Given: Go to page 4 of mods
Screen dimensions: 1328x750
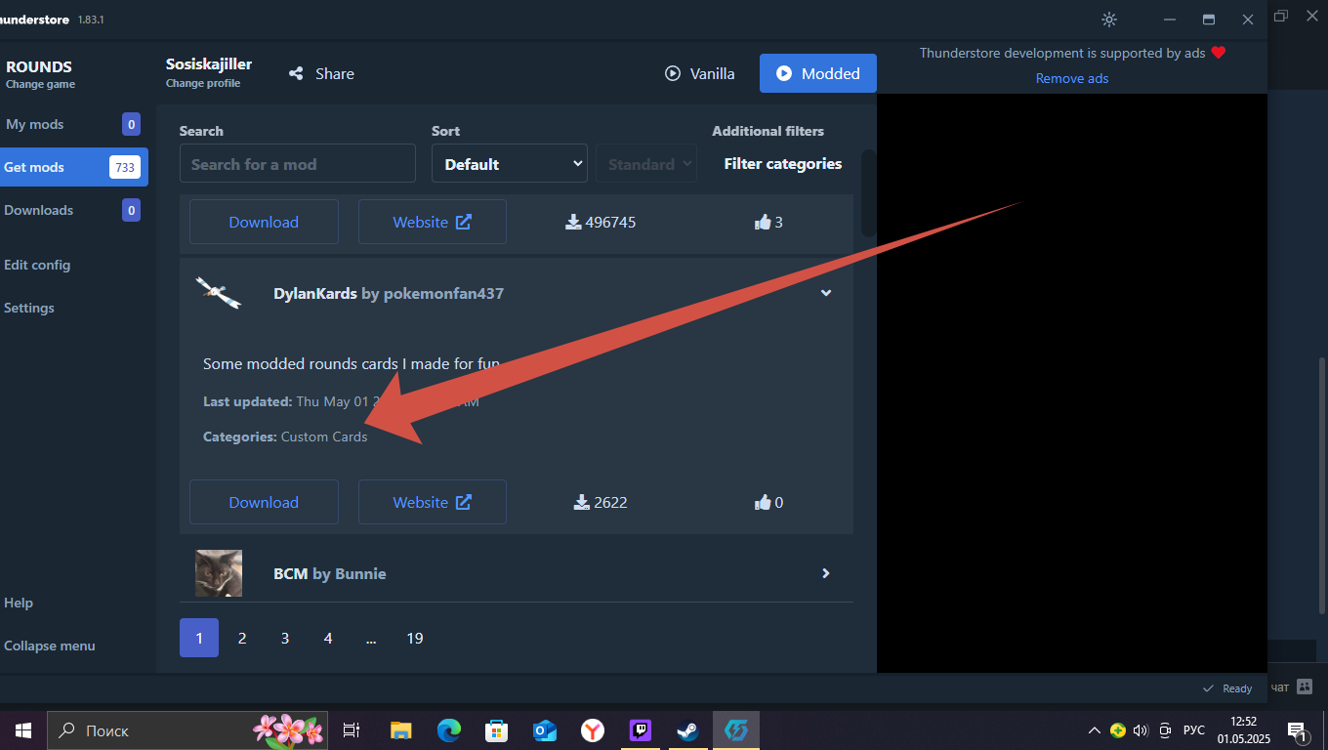Looking at the screenshot, I should tap(328, 638).
